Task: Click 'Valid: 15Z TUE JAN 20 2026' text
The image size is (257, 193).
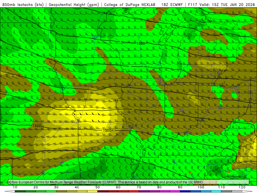Action: tap(227, 5)
